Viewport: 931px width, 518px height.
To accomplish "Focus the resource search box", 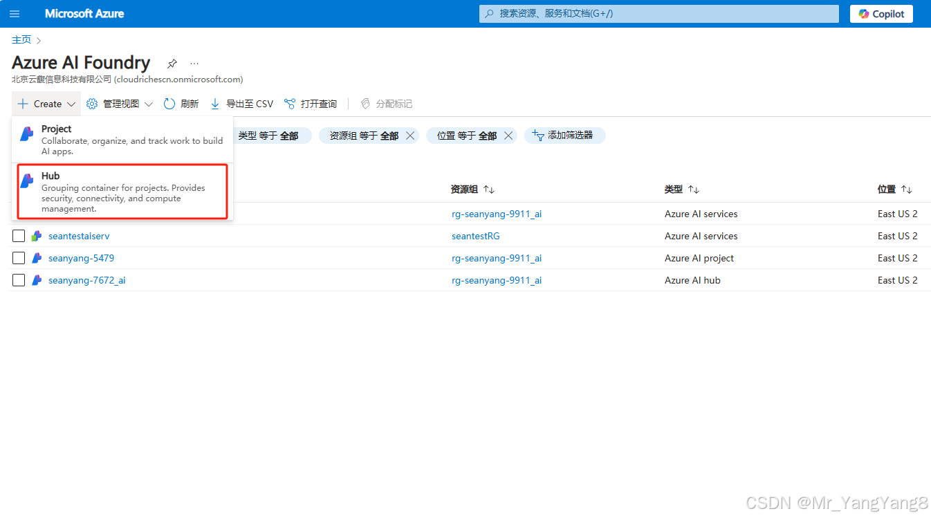I will tap(658, 14).
